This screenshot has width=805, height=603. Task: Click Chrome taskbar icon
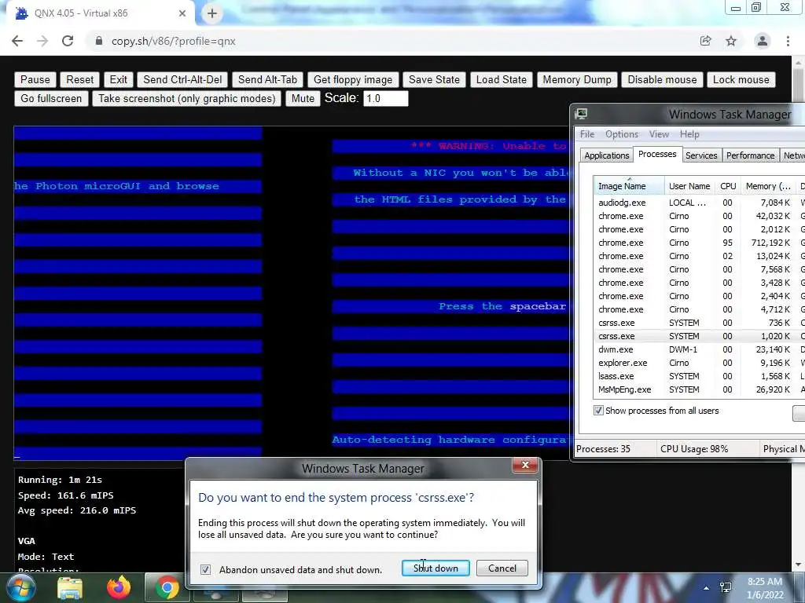(167, 588)
